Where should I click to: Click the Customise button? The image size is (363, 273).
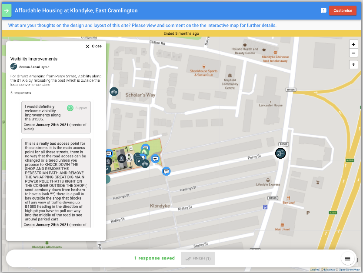coord(343,11)
